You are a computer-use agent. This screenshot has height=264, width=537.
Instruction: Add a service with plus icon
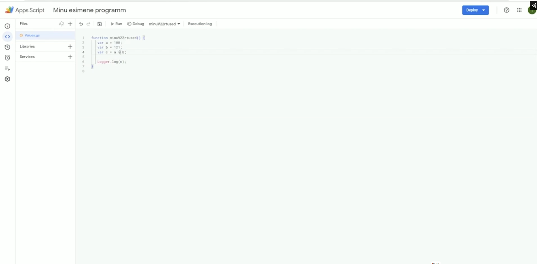click(x=70, y=57)
